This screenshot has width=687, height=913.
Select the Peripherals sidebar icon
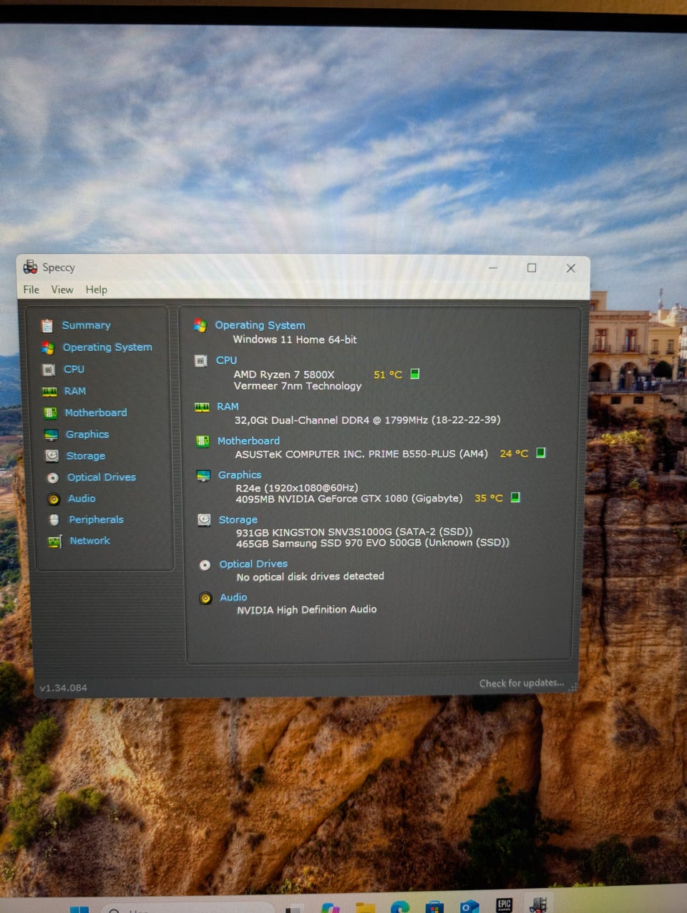tap(54, 520)
